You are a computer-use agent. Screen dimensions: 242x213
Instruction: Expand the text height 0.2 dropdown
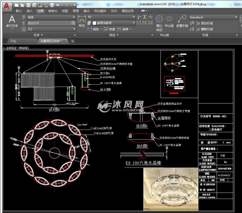[74, 29]
